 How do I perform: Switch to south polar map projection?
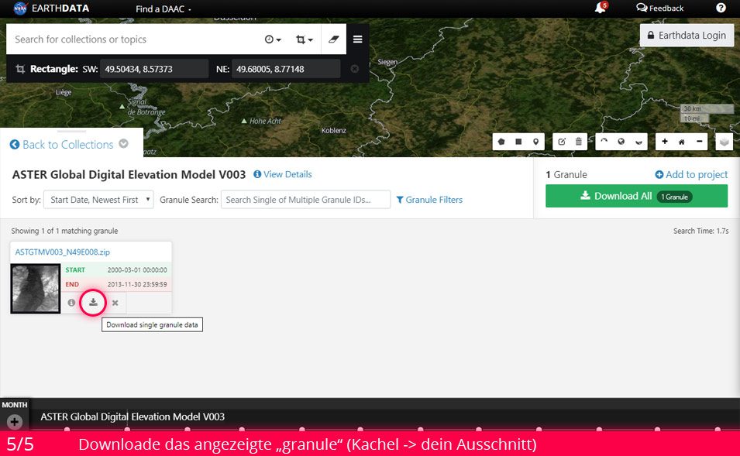[x=638, y=142]
